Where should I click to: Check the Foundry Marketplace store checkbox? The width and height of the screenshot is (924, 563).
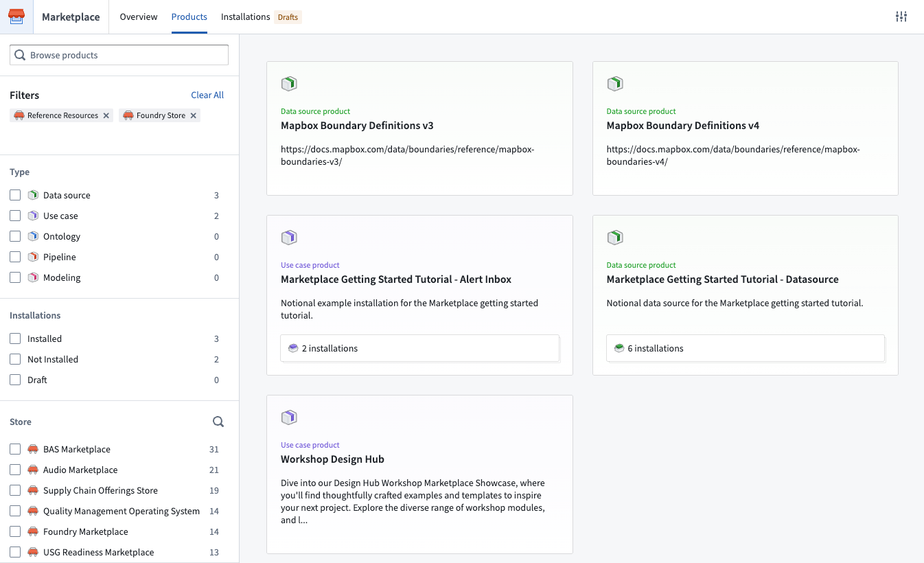click(15, 531)
